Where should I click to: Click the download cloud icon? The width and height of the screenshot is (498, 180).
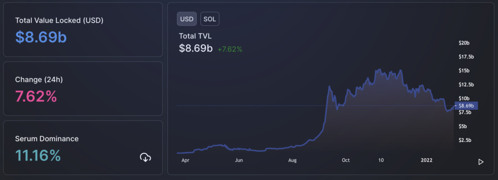click(x=145, y=157)
